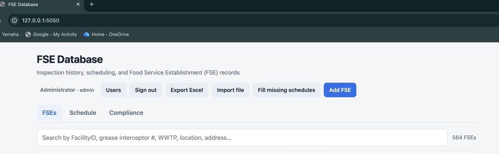
Task: View site information icon beside the URL
Action: click(x=14, y=20)
